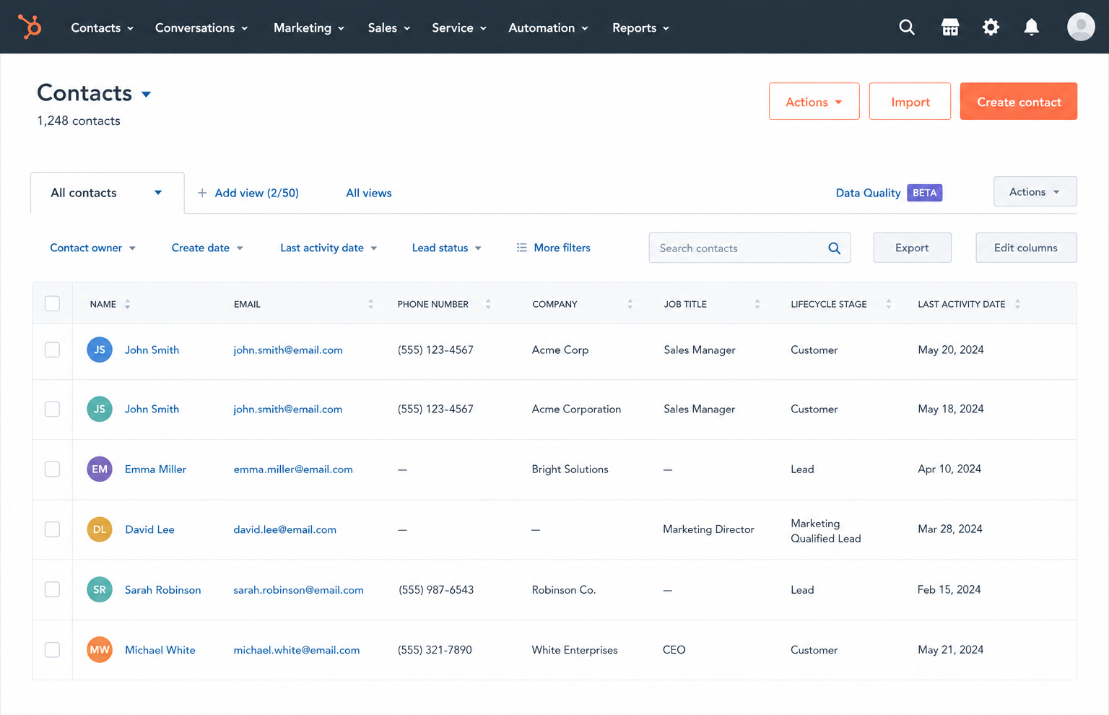
Task: Click email sarah.robinson@email.com
Action: click(x=298, y=589)
